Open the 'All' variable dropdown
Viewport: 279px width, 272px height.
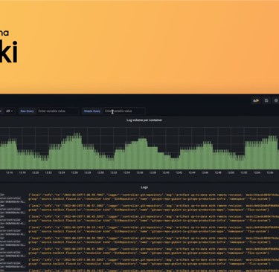click(x=10, y=111)
